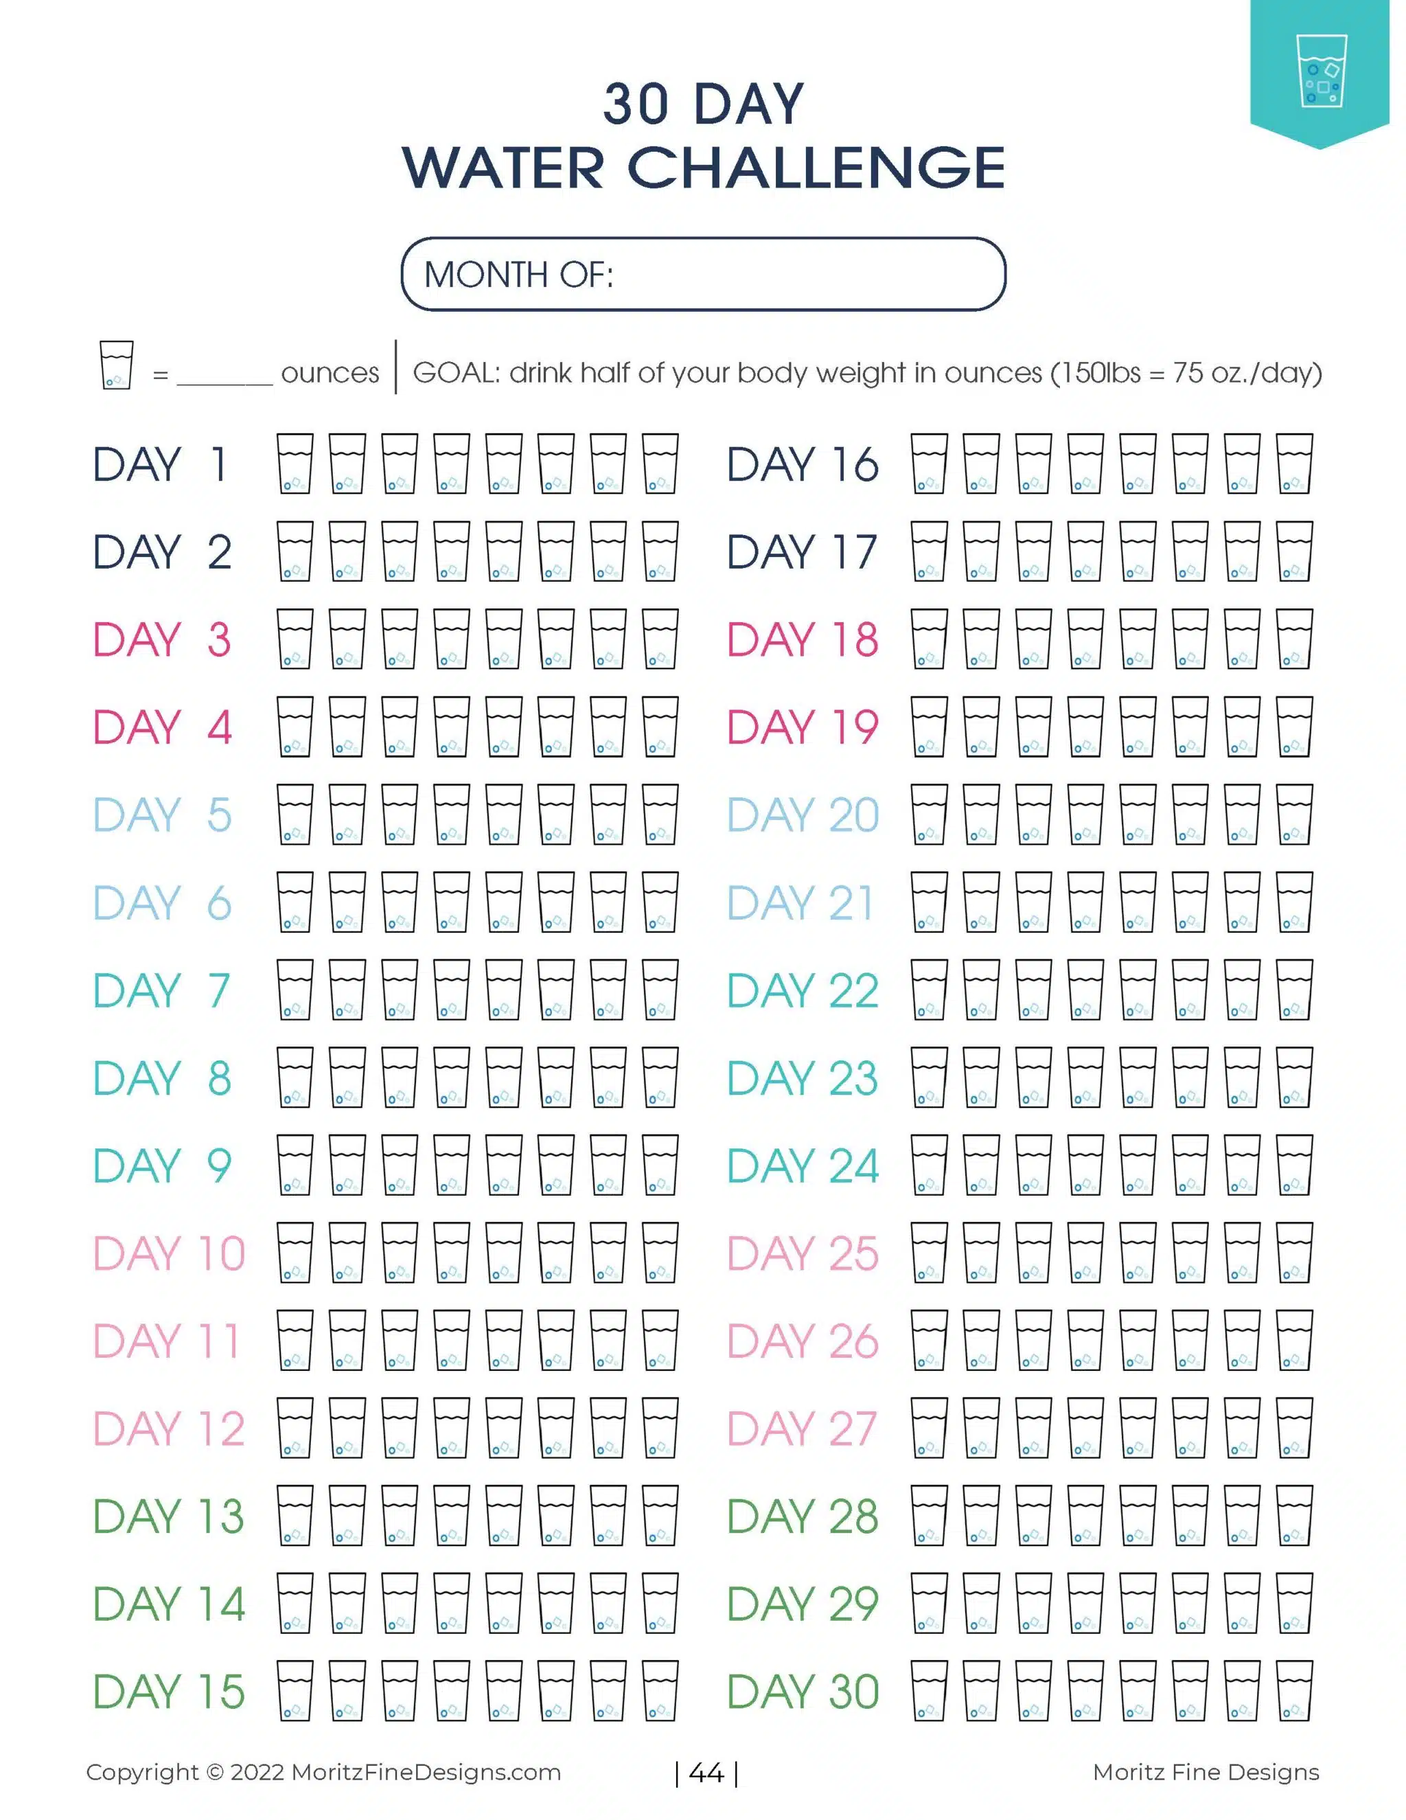
Task: Mark the last glass in Day 16 row
Action: [x=1294, y=464]
